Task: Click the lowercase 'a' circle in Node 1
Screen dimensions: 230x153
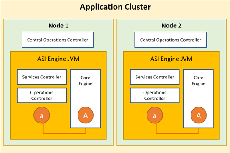Action: pos(42,115)
